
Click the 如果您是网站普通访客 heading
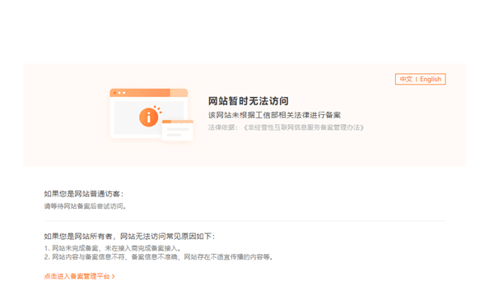click(x=83, y=194)
